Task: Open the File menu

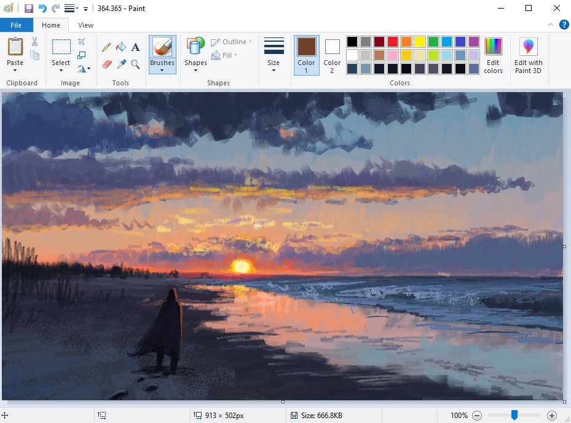Action: [x=16, y=25]
